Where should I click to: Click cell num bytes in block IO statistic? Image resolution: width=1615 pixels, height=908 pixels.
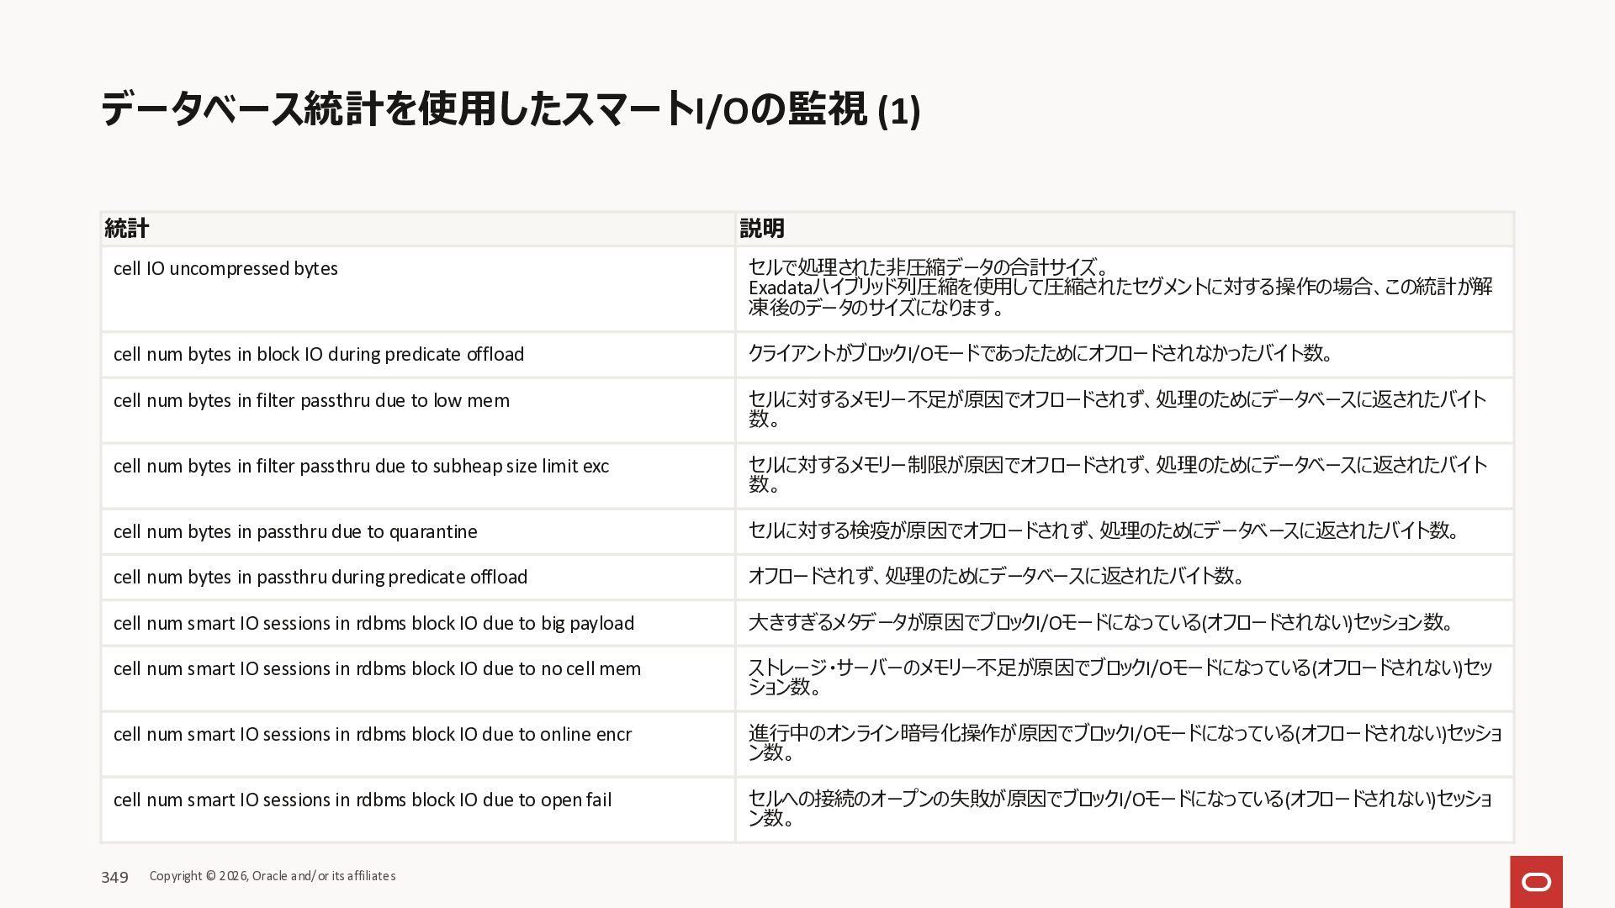[x=318, y=355]
